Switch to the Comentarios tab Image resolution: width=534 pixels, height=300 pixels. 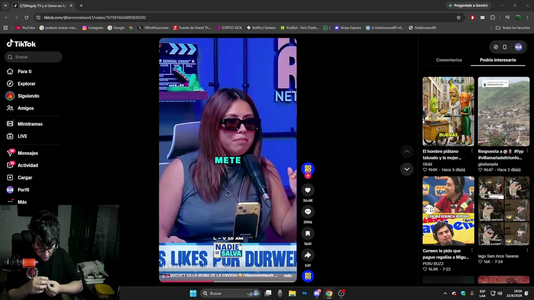tap(449, 60)
